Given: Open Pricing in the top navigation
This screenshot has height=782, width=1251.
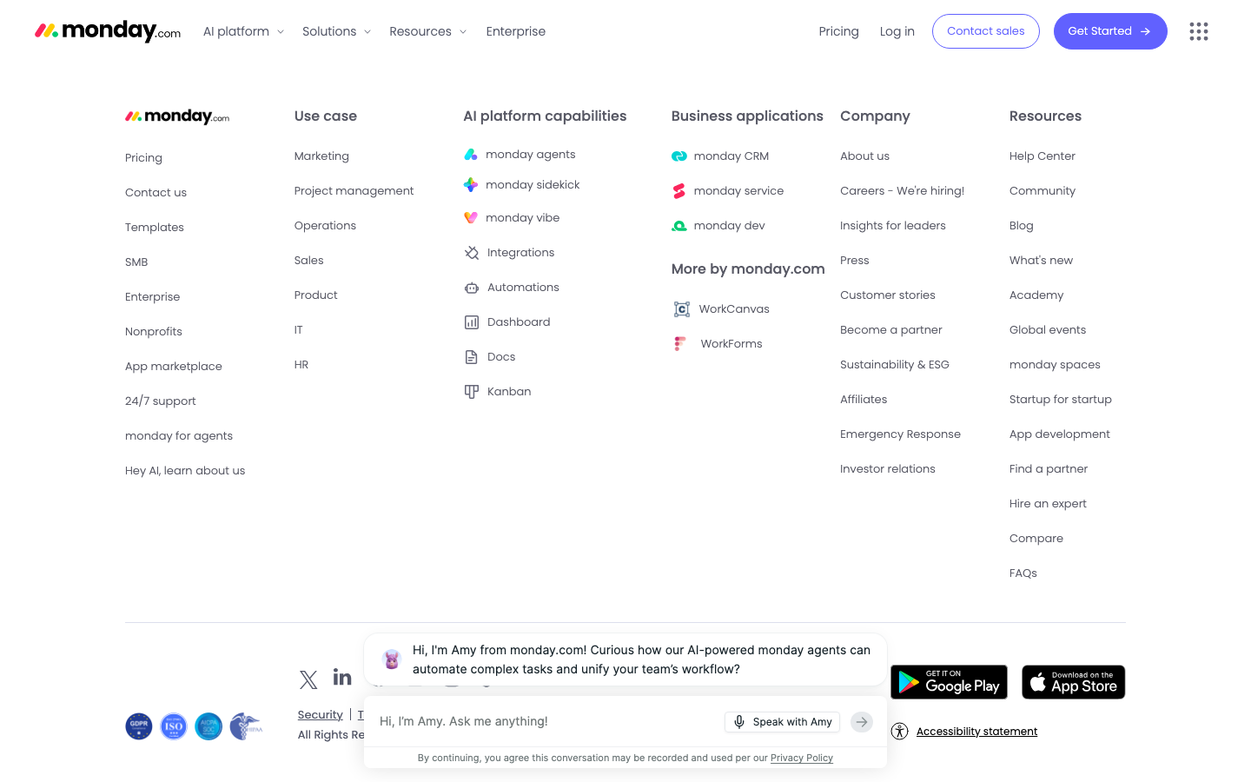Looking at the screenshot, I should (x=838, y=31).
